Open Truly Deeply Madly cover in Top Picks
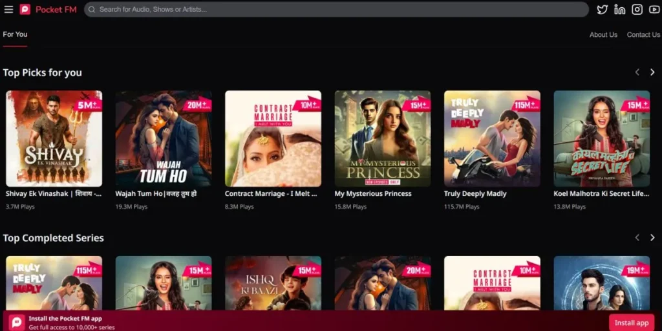The width and height of the screenshot is (662, 331). click(x=492, y=138)
